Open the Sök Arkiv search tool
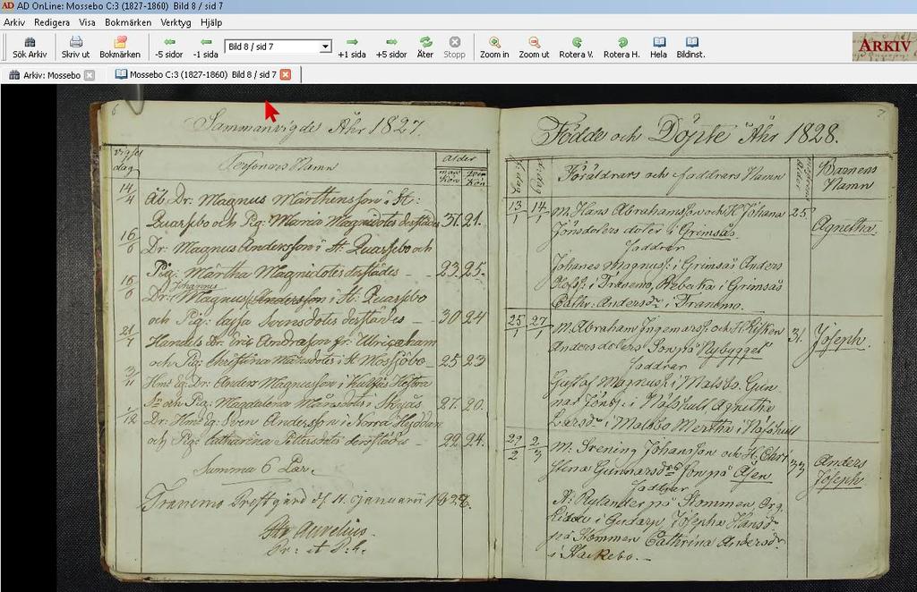The image size is (917, 592). 30,47
